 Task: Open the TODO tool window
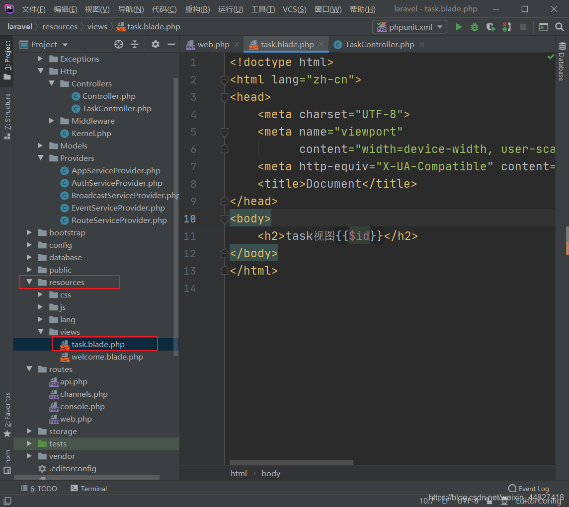[x=39, y=489]
